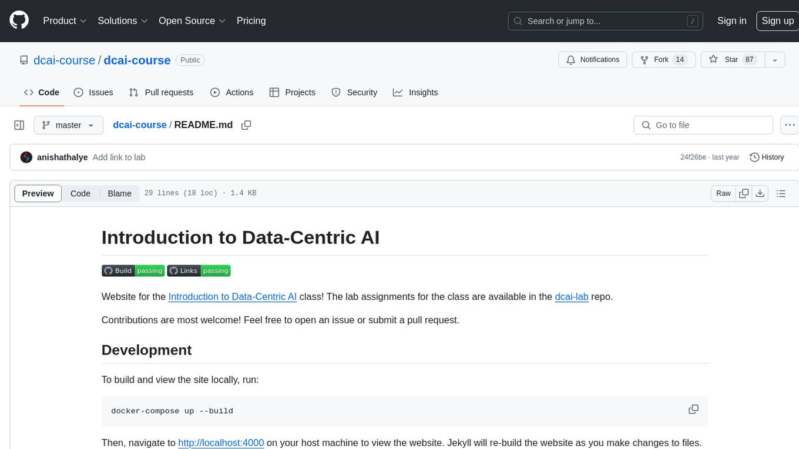Copy the README.md file path
The height and width of the screenshot is (449, 799).
(x=246, y=125)
